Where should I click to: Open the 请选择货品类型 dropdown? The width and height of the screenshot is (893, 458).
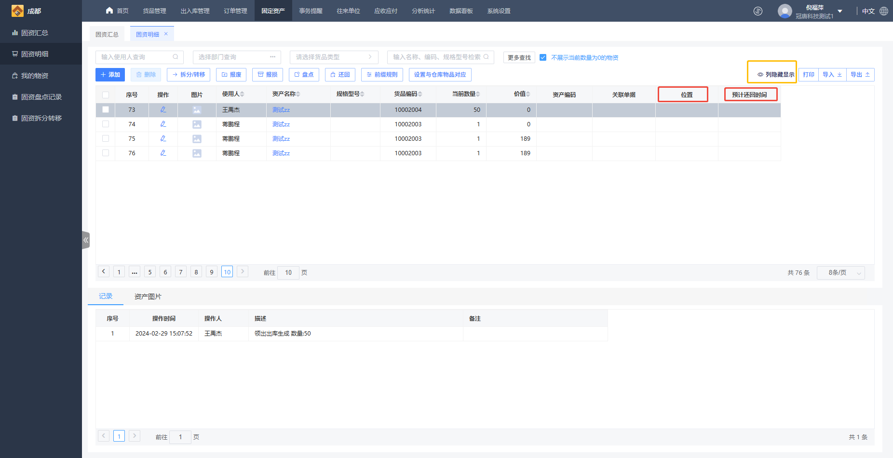(334, 57)
